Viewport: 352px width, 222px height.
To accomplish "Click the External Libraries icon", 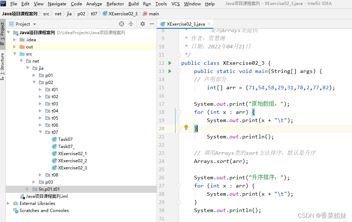I will click(15, 203).
